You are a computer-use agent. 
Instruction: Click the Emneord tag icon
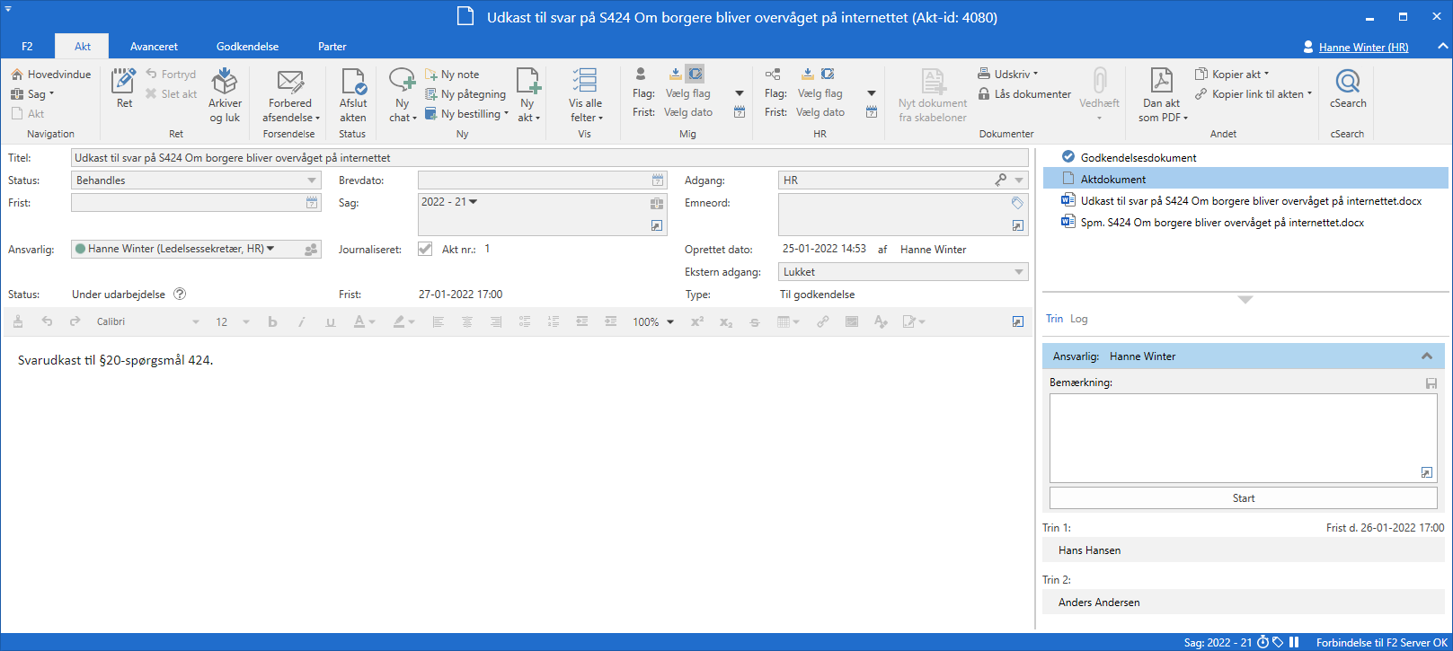click(x=1017, y=203)
